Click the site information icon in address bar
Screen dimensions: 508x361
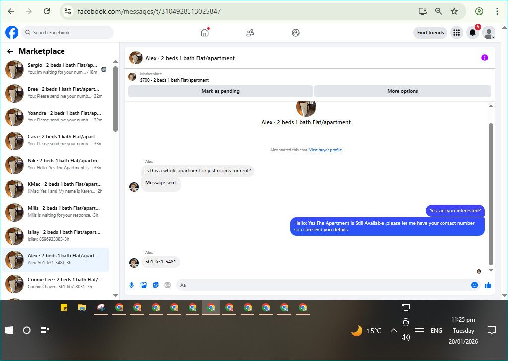[x=67, y=11]
